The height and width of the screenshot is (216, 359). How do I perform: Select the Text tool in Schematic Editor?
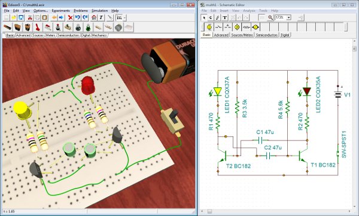click(224, 17)
